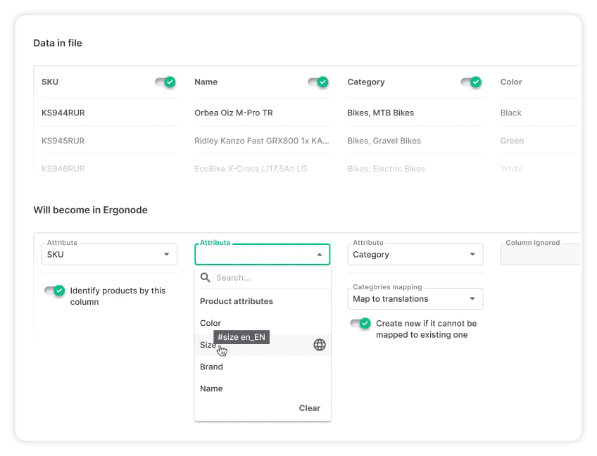The width and height of the screenshot is (597, 456).
Task: Open the SKU attribute dropdown
Action: pos(166,255)
